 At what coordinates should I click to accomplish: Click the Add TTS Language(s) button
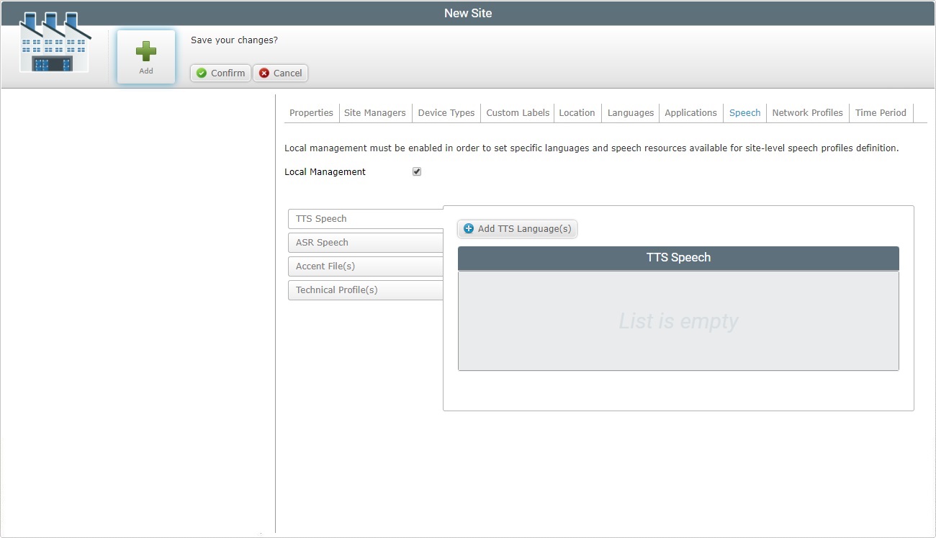coord(517,228)
